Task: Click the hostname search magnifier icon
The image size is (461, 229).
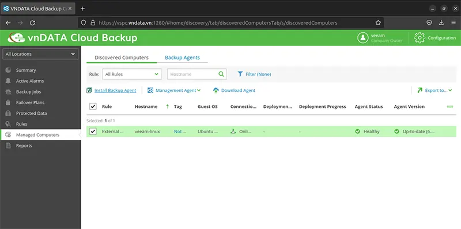Action: tap(221, 74)
